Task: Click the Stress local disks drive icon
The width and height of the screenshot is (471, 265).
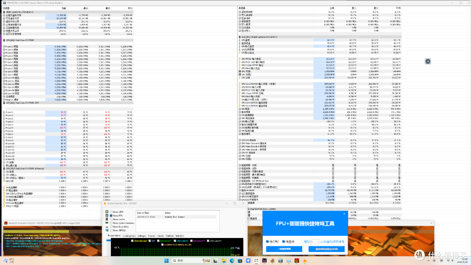Action: pyautogui.click(x=107, y=227)
